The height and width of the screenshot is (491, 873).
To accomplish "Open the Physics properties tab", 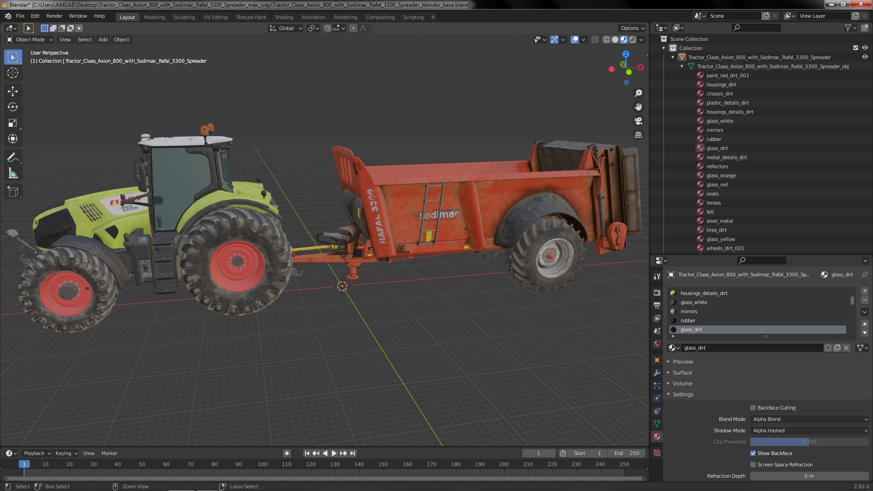I will point(657,398).
